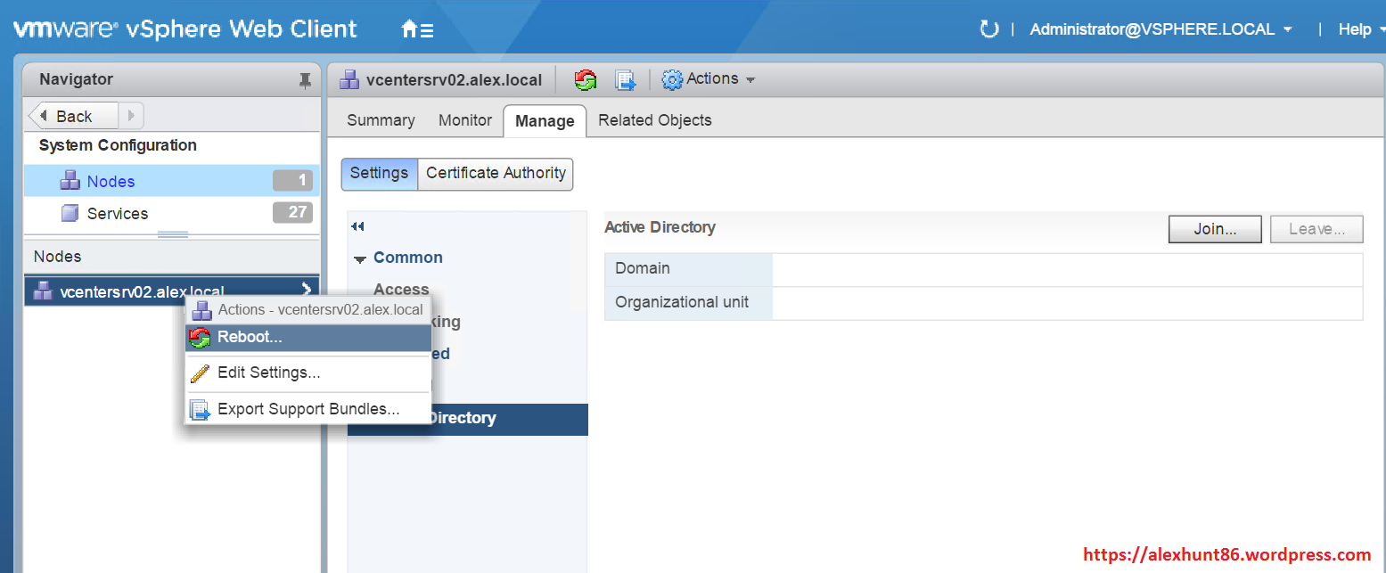
Task: Pin the Navigator panel
Action: coord(305,80)
